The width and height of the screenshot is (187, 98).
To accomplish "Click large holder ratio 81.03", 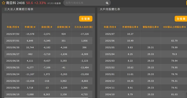I will click(x=174, y=94).
